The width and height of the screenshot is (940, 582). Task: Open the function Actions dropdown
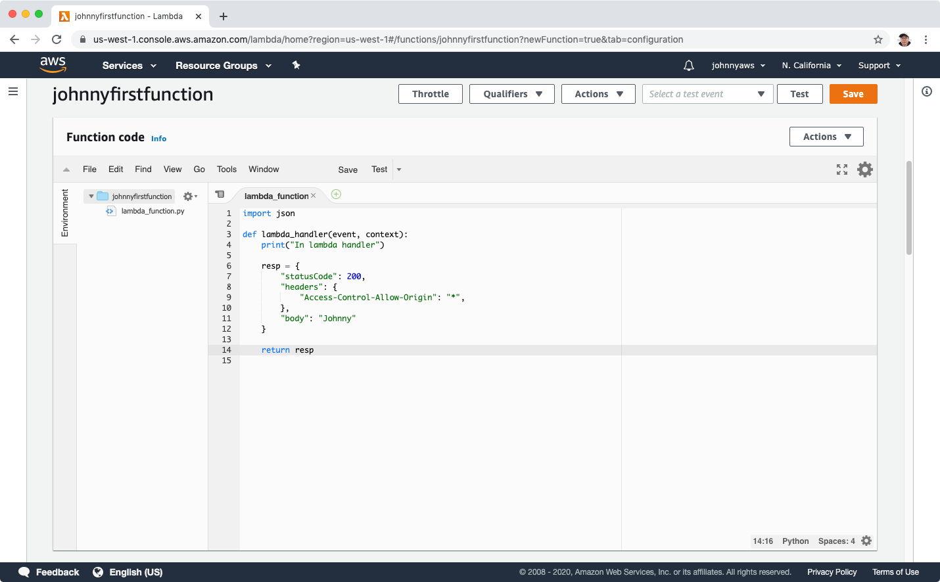598,94
